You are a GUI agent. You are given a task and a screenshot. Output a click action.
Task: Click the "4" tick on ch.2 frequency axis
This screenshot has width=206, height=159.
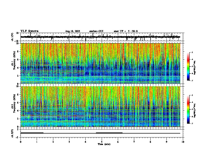point(18,111)
